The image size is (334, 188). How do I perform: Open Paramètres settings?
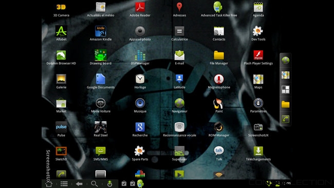[x=258, y=105]
